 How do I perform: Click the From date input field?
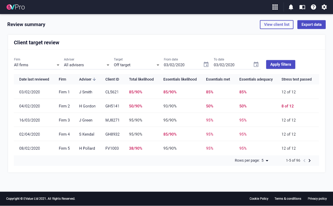point(182,65)
